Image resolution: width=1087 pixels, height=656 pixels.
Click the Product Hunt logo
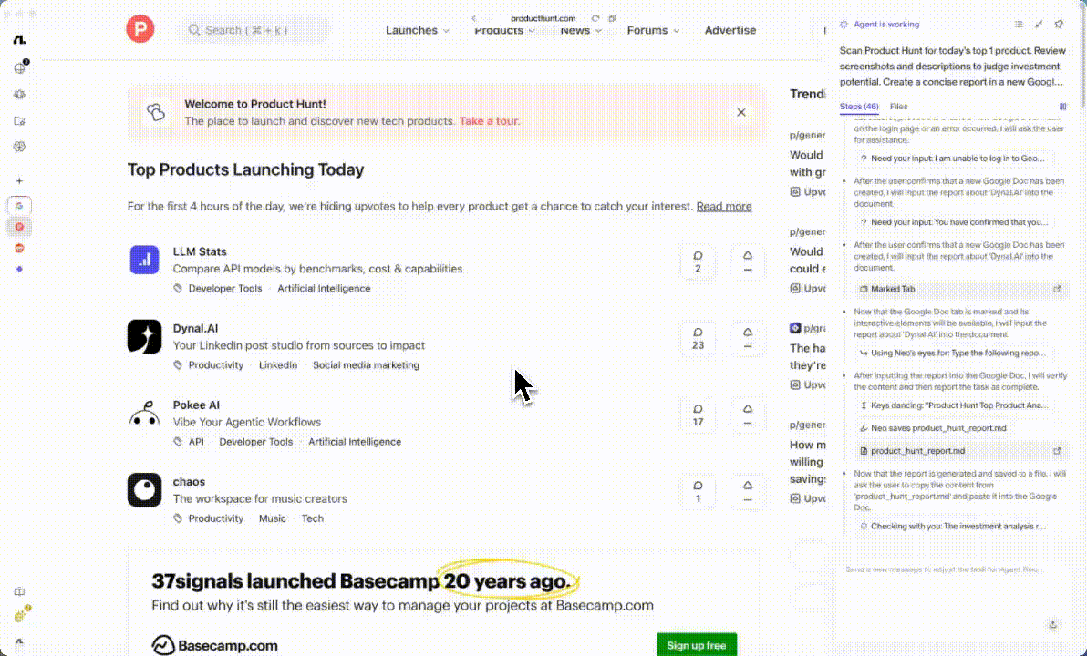140,30
